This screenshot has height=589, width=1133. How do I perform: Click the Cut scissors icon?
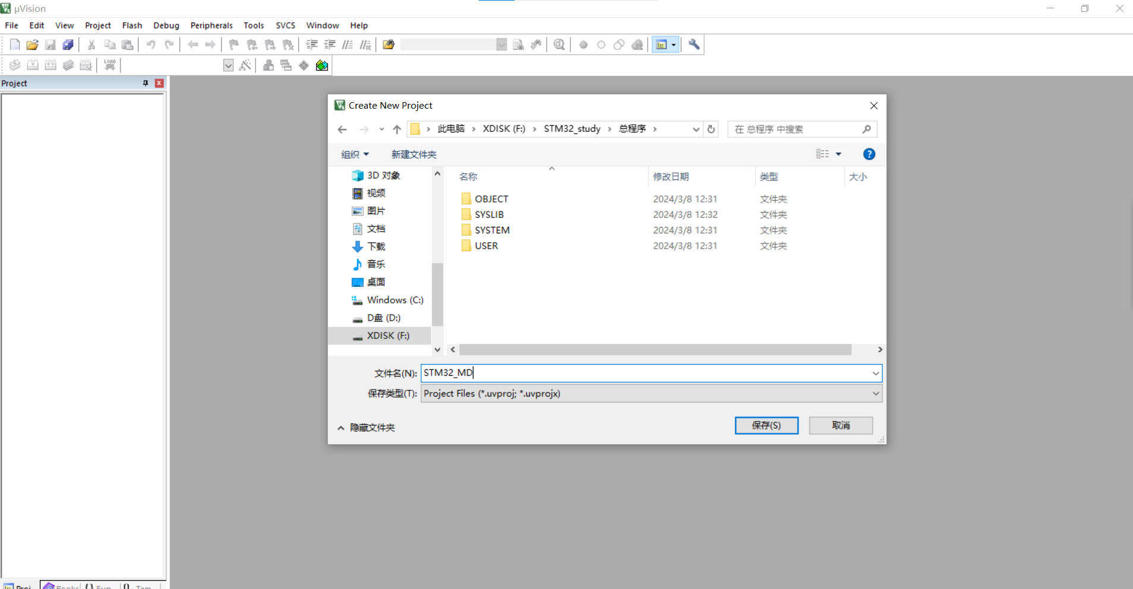point(91,45)
